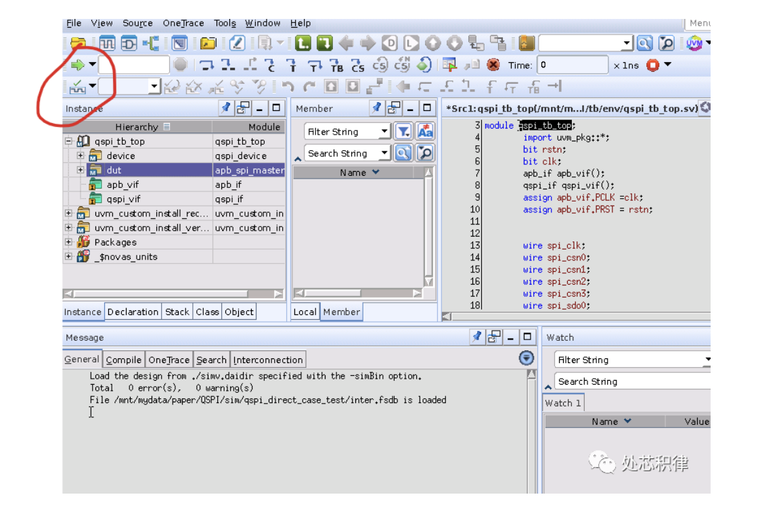This screenshot has width=758, height=522.
Task: Expand the device instance node
Action: (x=81, y=156)
